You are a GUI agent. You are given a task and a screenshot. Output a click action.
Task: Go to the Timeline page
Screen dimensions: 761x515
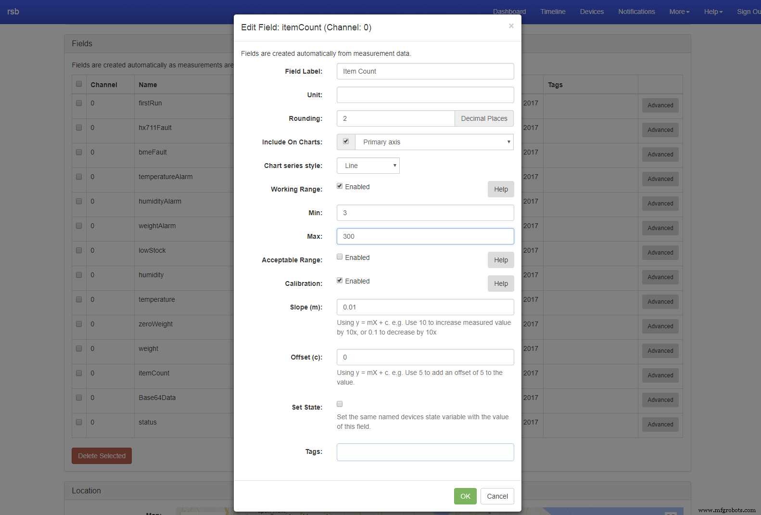(x=553, y=12)
